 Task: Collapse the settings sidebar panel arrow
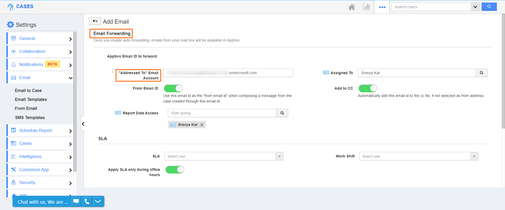(83, 124)
